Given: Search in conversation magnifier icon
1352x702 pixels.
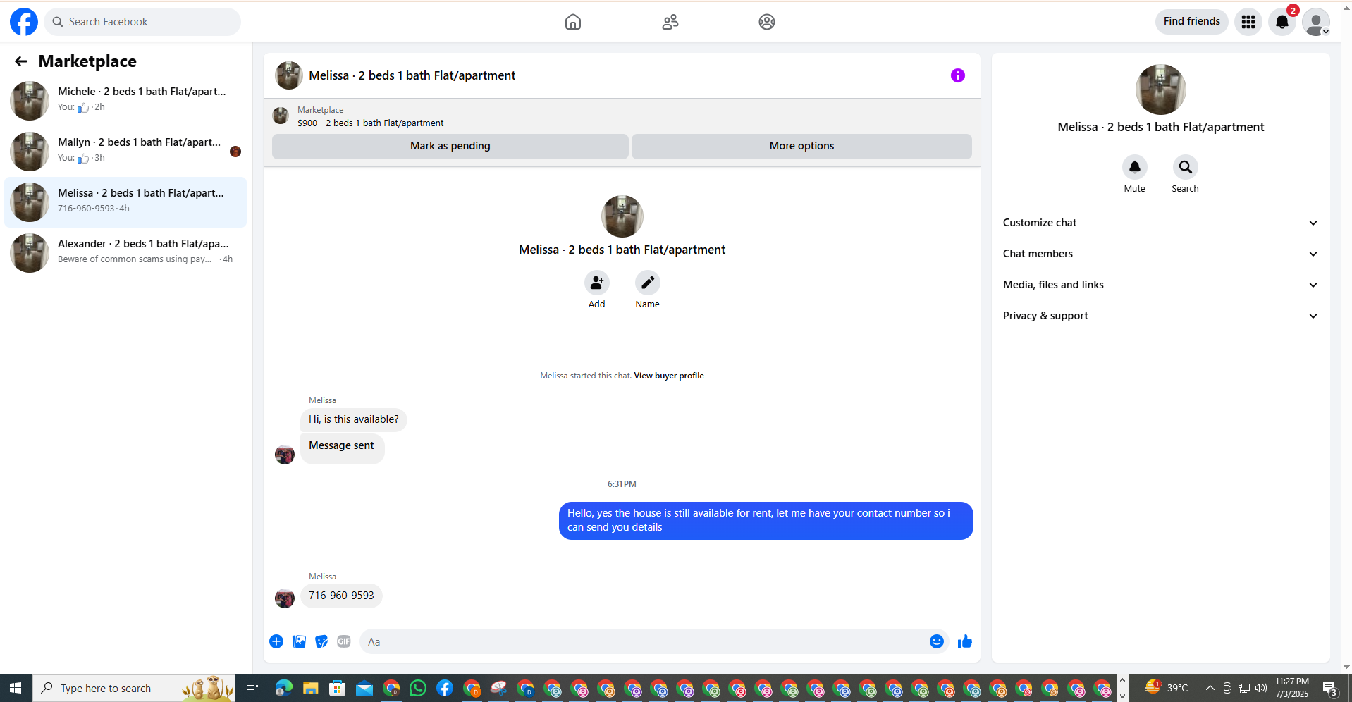Looking at the screenshot, I should 1186,167.
